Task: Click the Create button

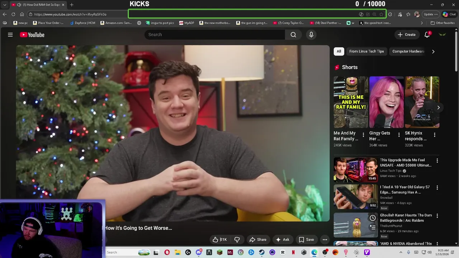Action: pyautogui.click(x=406, y=35)
